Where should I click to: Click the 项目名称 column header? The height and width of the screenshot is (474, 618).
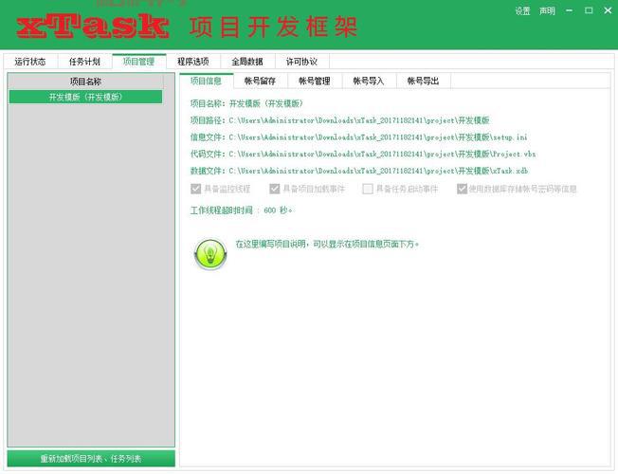[85, 82]
